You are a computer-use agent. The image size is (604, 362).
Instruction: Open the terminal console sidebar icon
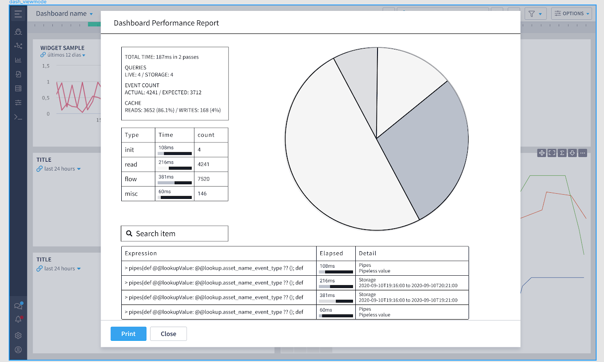[x=18, y=116]
